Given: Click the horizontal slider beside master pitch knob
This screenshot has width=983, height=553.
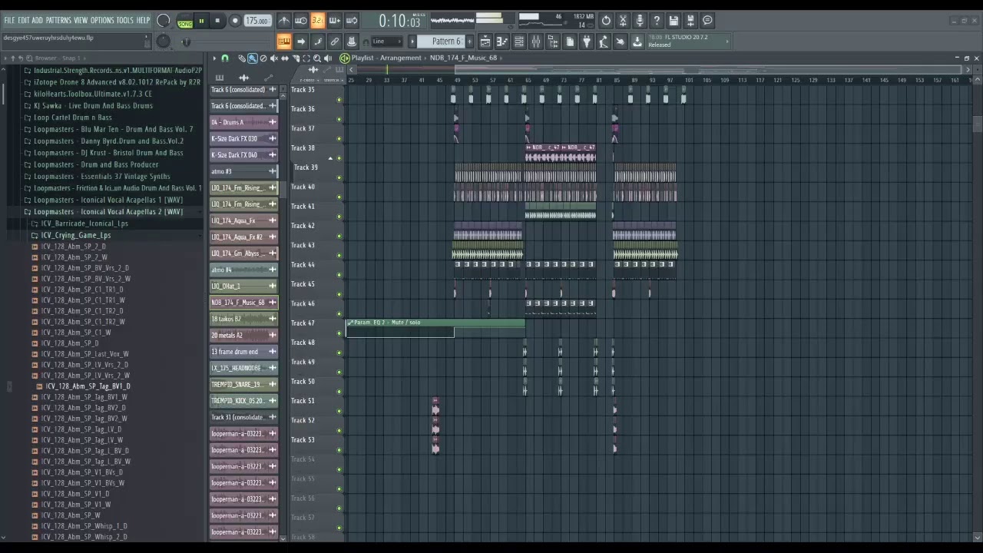Looking at the screenshot, I should click(x=186, y=42).
